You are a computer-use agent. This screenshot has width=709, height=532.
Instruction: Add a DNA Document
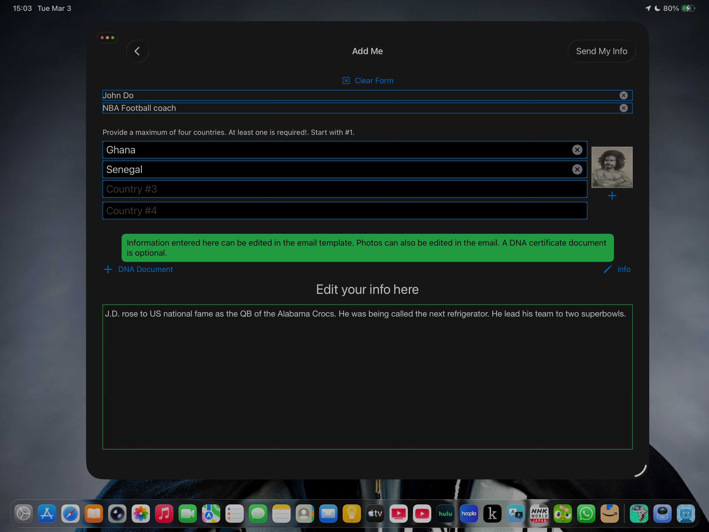click(x=138, y=269)
